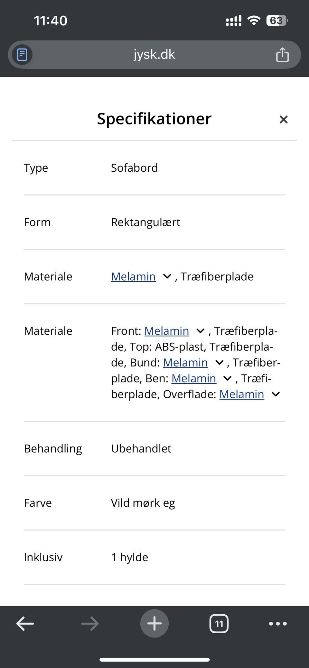
Task: Close the Specifikationer panel with the X
Action: 284,119
